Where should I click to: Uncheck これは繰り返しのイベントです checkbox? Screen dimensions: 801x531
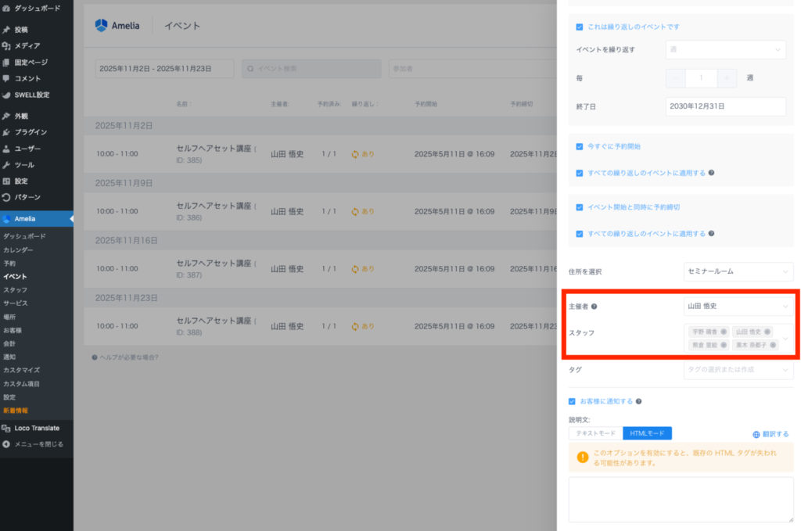tap(579, 27)
